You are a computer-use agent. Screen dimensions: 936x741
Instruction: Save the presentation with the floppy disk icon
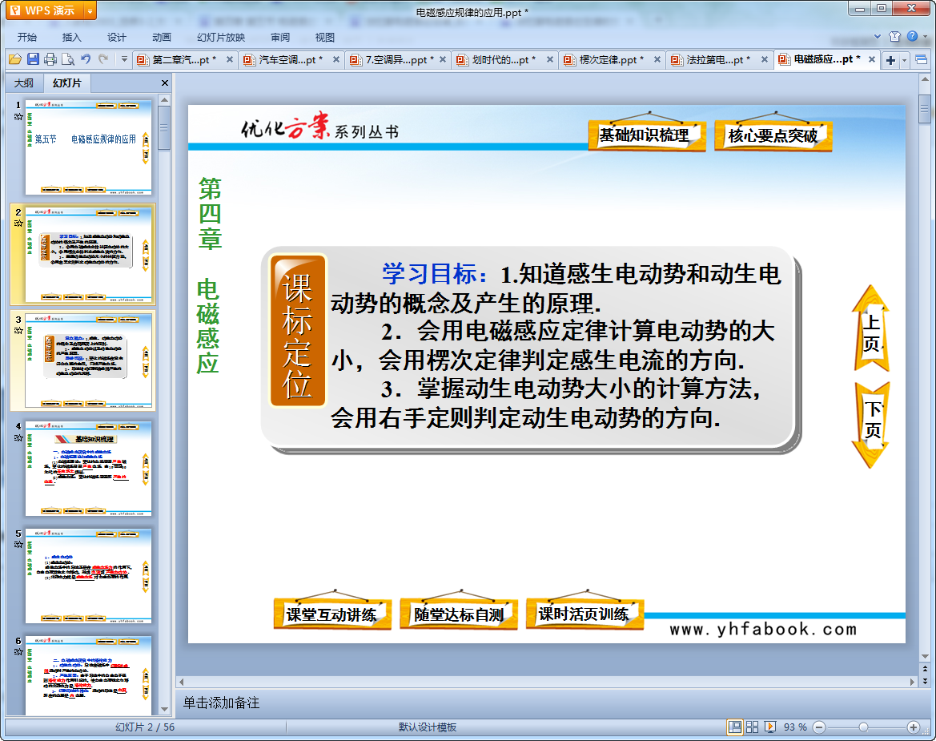(33, 59)
